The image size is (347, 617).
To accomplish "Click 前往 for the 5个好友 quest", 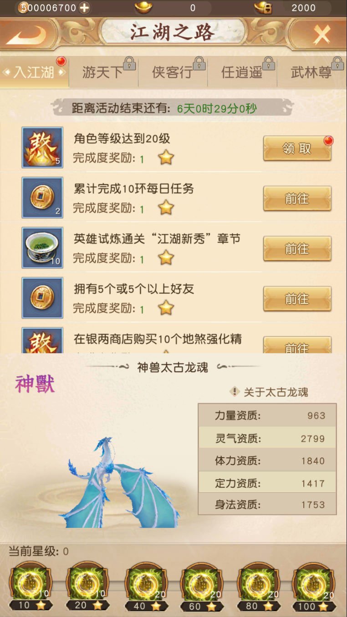I will pos(297,298).
